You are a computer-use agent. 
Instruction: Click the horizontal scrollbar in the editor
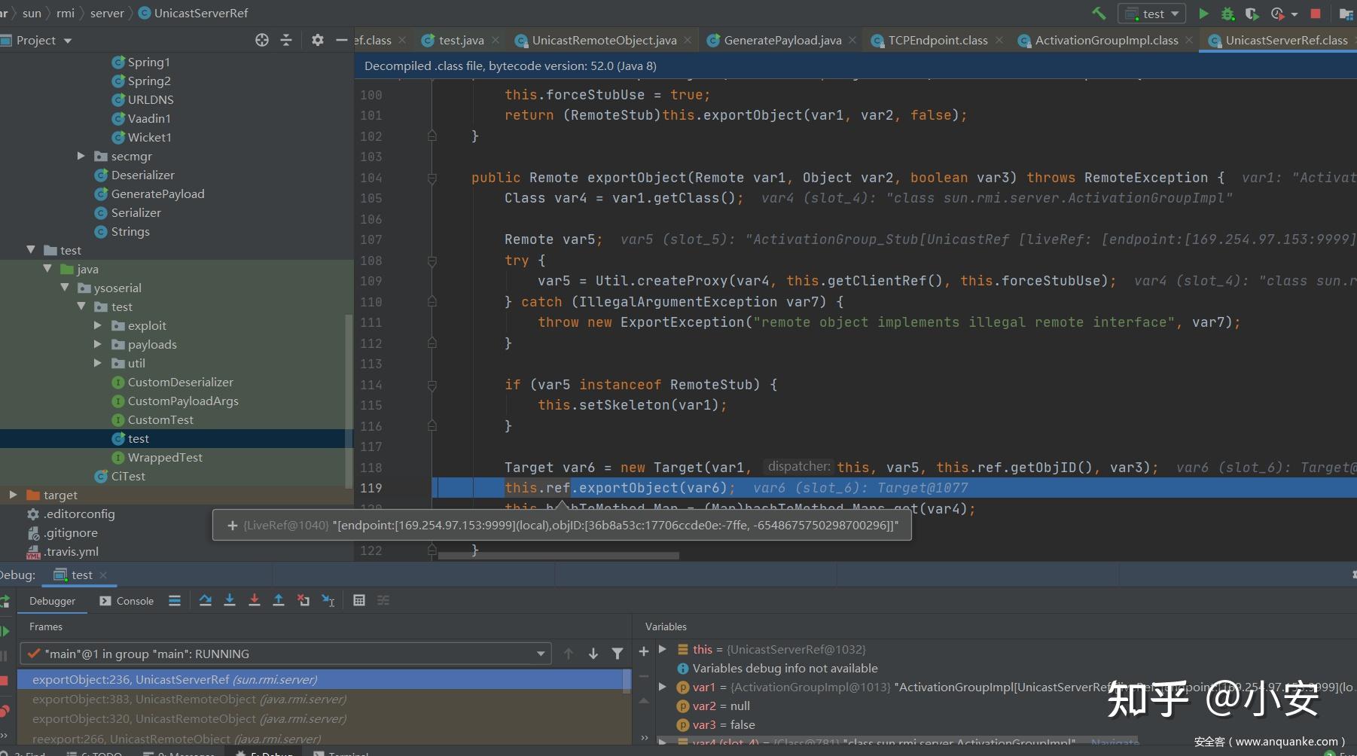558,556
